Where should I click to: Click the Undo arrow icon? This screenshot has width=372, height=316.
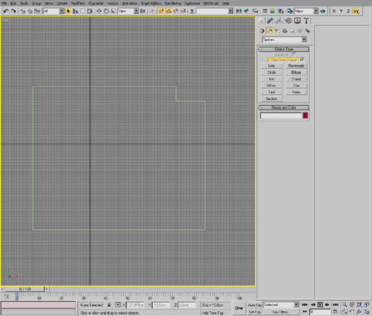[6, 11]
